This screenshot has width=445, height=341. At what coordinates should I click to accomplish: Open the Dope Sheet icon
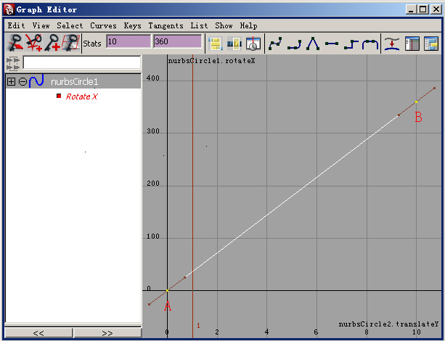pyautogui.click(x=412, y=44)
